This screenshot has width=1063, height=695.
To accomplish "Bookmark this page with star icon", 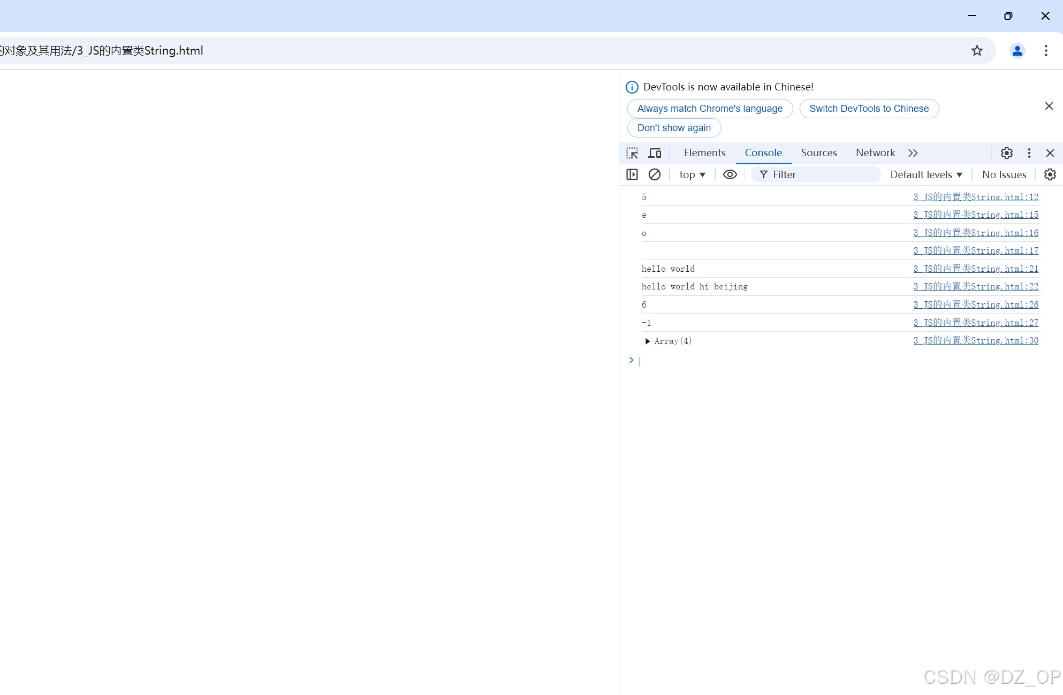I will click(x=977, y=50).
